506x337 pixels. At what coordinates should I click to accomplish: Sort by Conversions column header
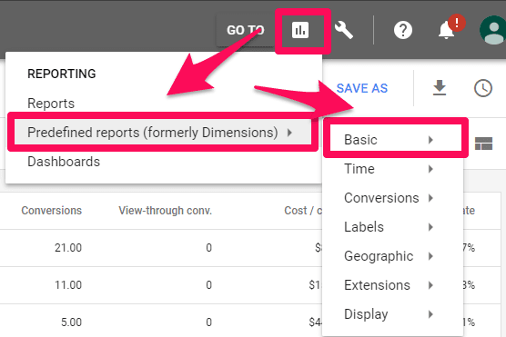pos(52,211)
